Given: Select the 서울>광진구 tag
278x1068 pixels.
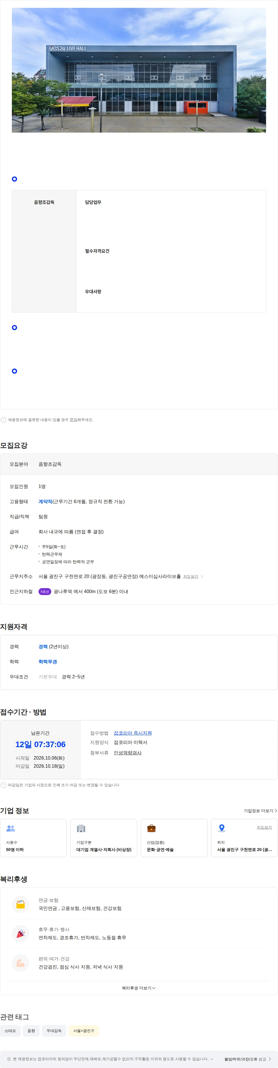Looking at the screenshot, I should [84, 1031].
